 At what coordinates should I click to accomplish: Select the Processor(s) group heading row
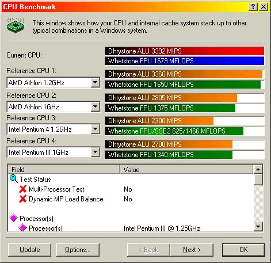pyautogui.click(x=131, y=218)
